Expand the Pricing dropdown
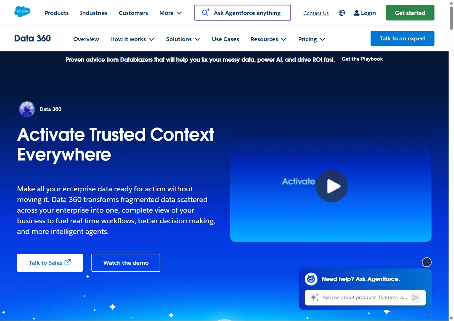Viewport: 454px width, 321px height. pos(311,39)
